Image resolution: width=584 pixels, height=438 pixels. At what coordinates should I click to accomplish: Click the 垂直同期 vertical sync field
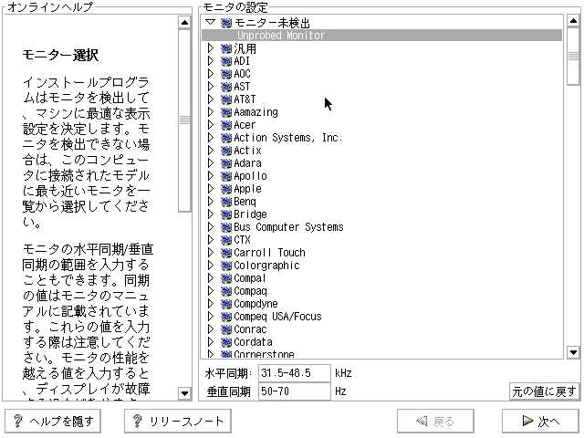(294, 391)
